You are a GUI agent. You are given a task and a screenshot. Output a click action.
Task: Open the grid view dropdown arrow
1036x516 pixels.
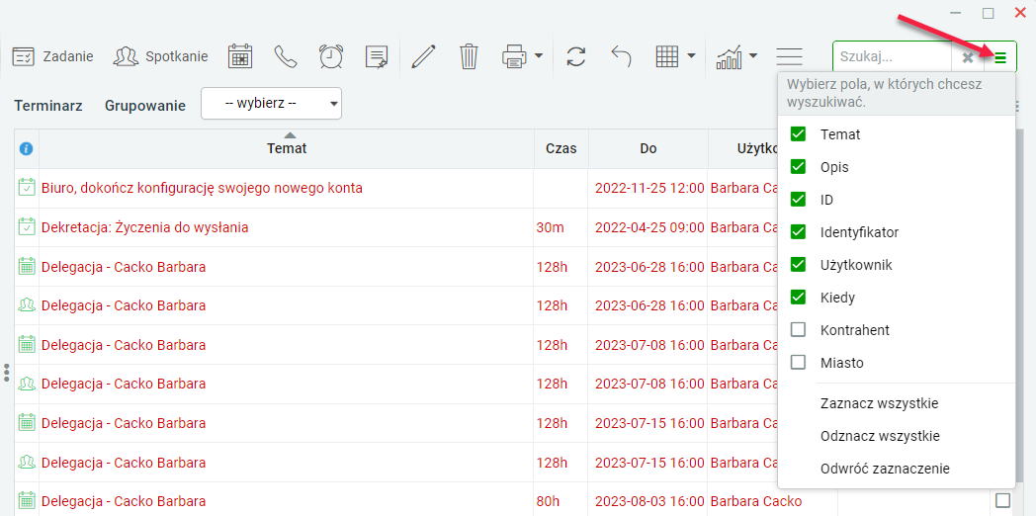point(691,56)
